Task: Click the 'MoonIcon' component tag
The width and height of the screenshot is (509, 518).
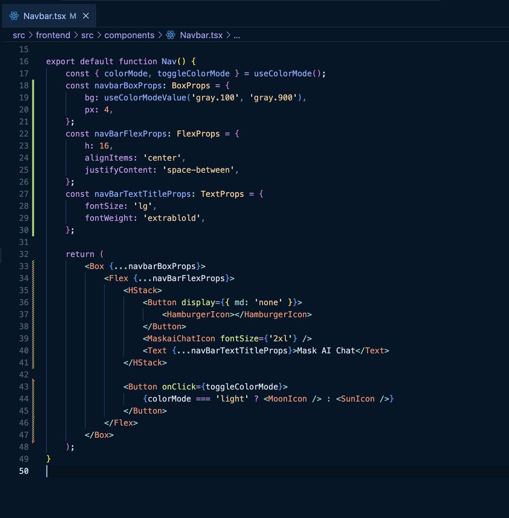Action: (x=287, y=399)
